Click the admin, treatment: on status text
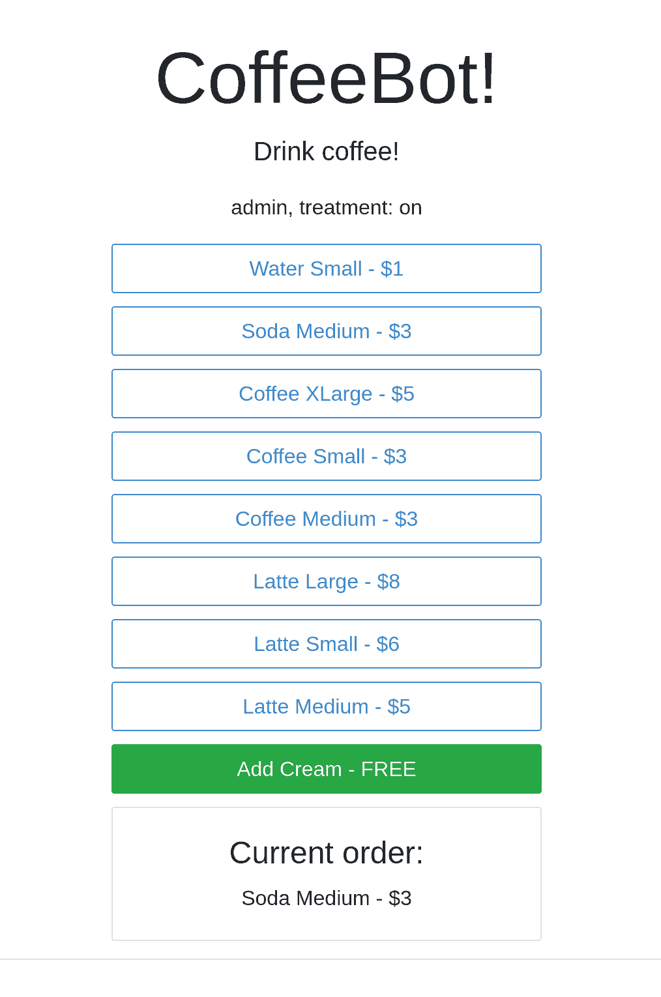Image resolution: width=661 pixels, height=997 pixels. click(x=327, y=207)
